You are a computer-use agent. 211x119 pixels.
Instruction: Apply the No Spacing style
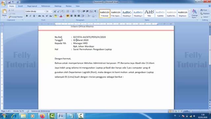click(116, 14)
